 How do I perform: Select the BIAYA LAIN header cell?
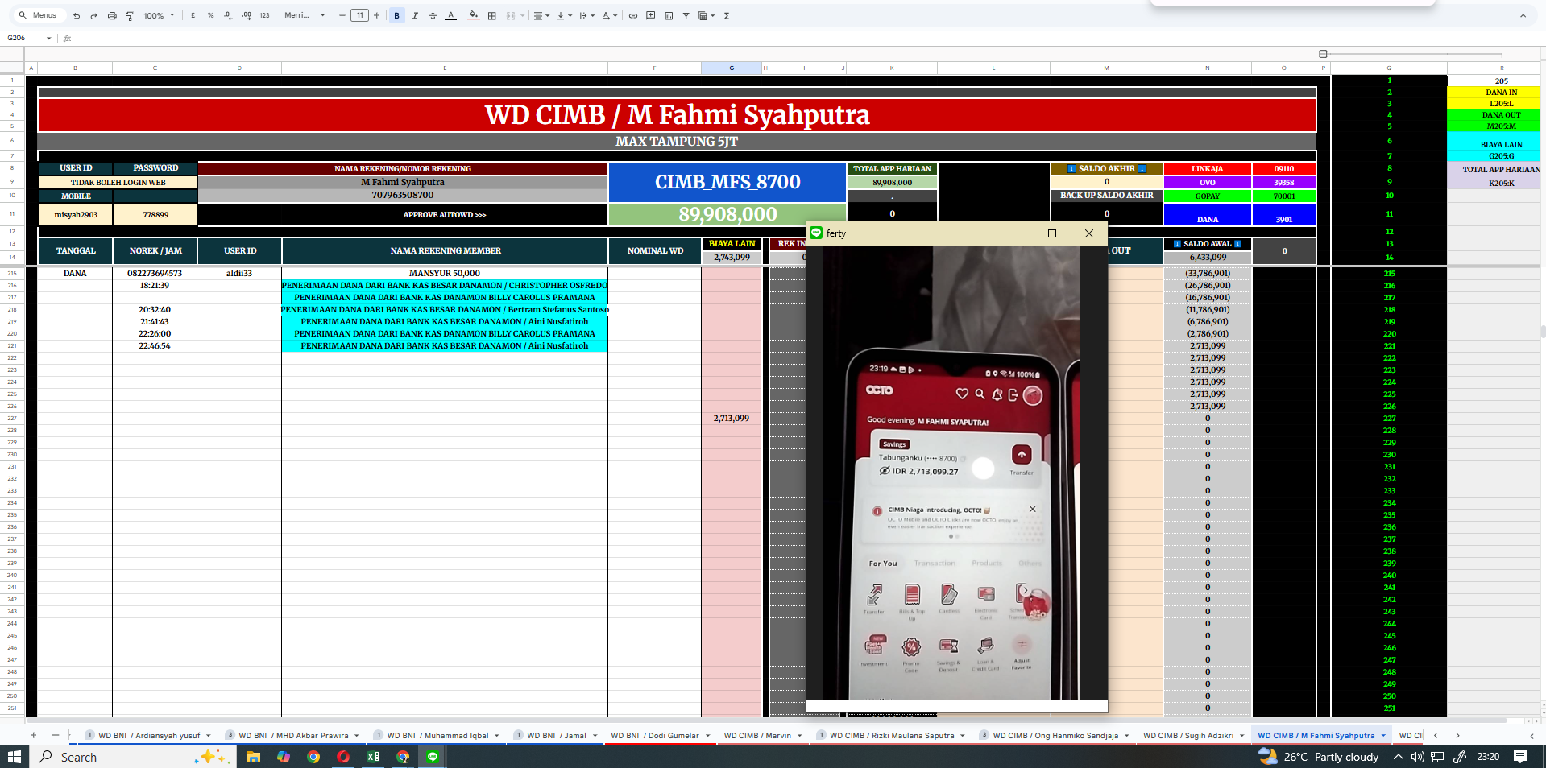(x=732, y=244)
